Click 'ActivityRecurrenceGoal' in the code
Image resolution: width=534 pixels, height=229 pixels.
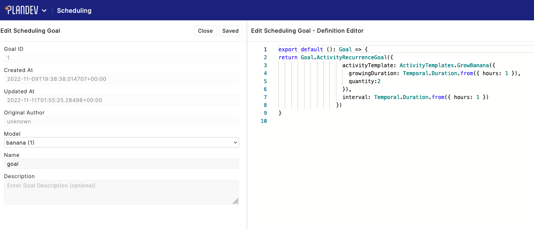pos(351,57)
